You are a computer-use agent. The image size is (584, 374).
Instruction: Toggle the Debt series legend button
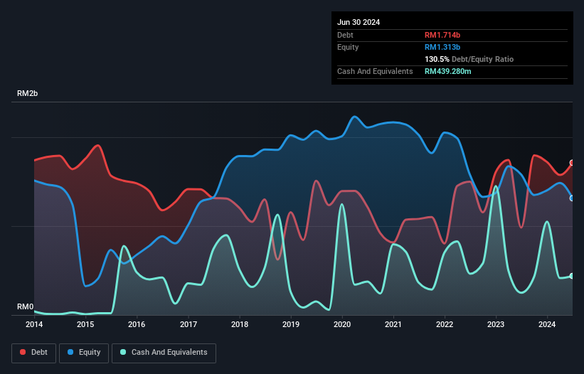[33, 353]
